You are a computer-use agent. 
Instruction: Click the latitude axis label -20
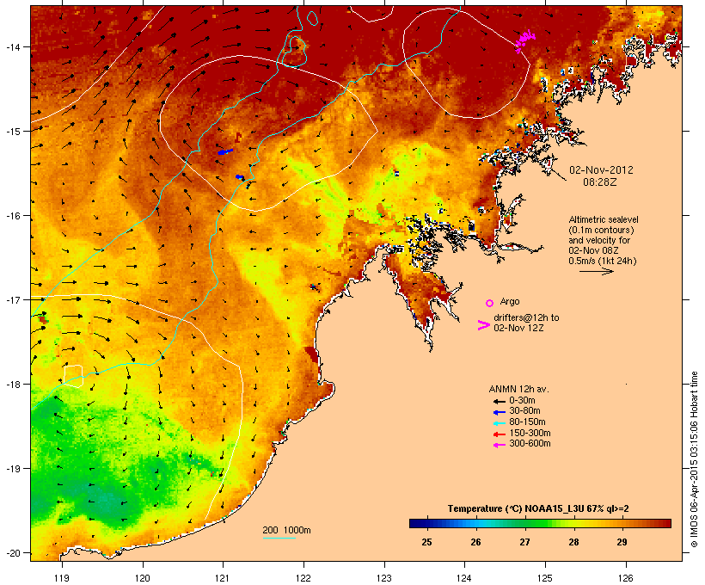click(12, 553)
